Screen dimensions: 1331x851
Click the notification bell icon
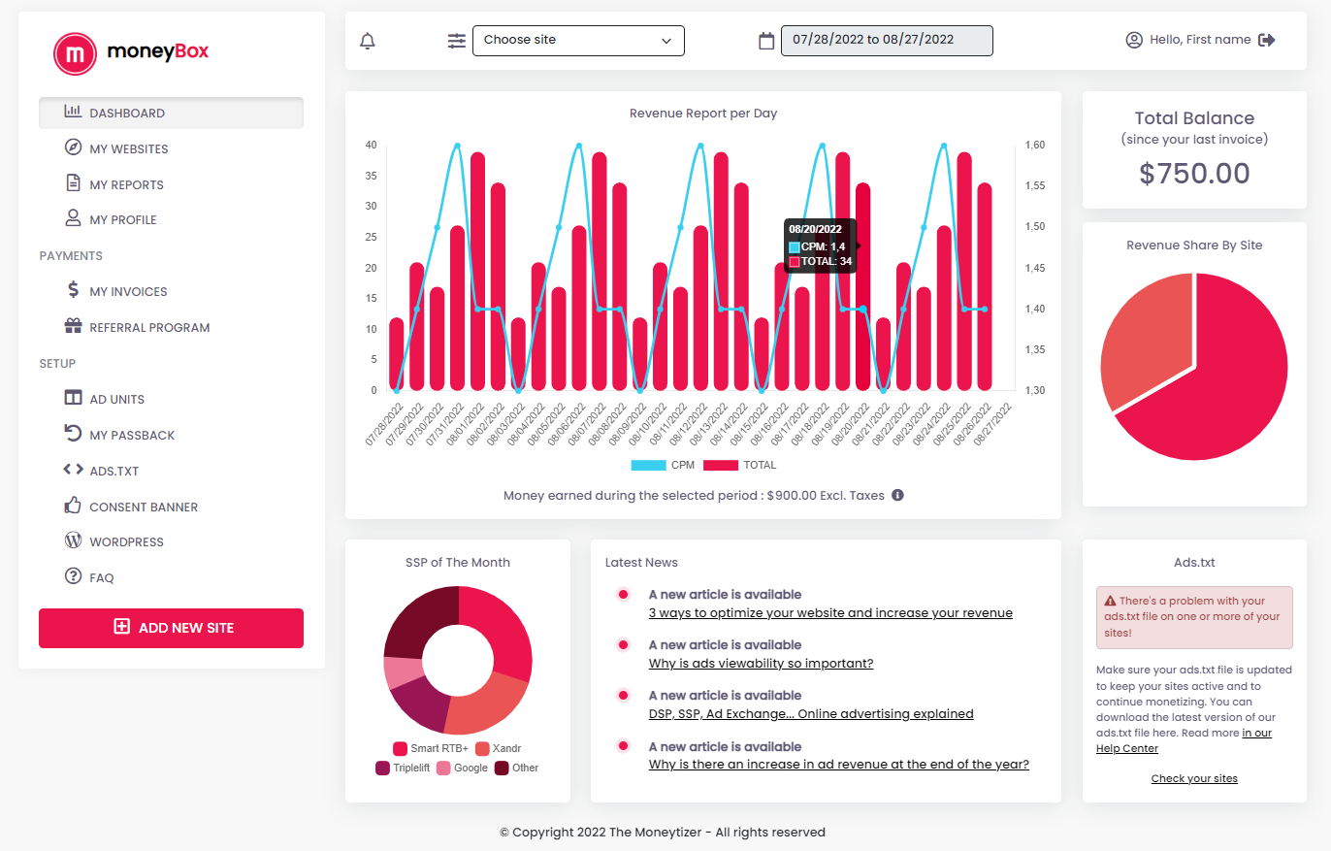(367, 41)
